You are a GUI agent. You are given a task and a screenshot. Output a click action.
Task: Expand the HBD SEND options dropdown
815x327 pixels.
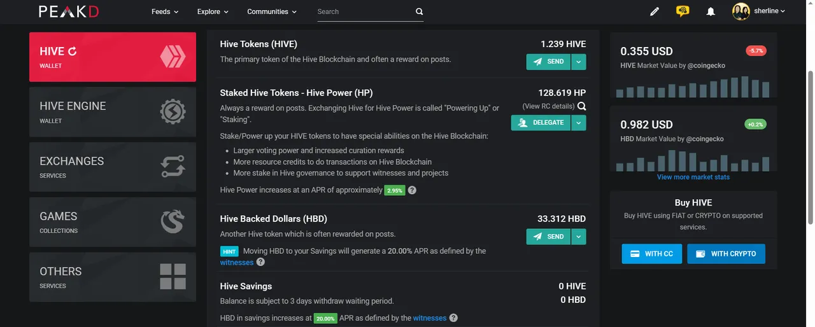click(x=579, y=237)
